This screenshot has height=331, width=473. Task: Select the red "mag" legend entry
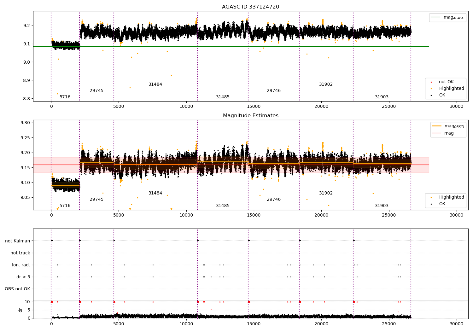[x=443, y=133]
